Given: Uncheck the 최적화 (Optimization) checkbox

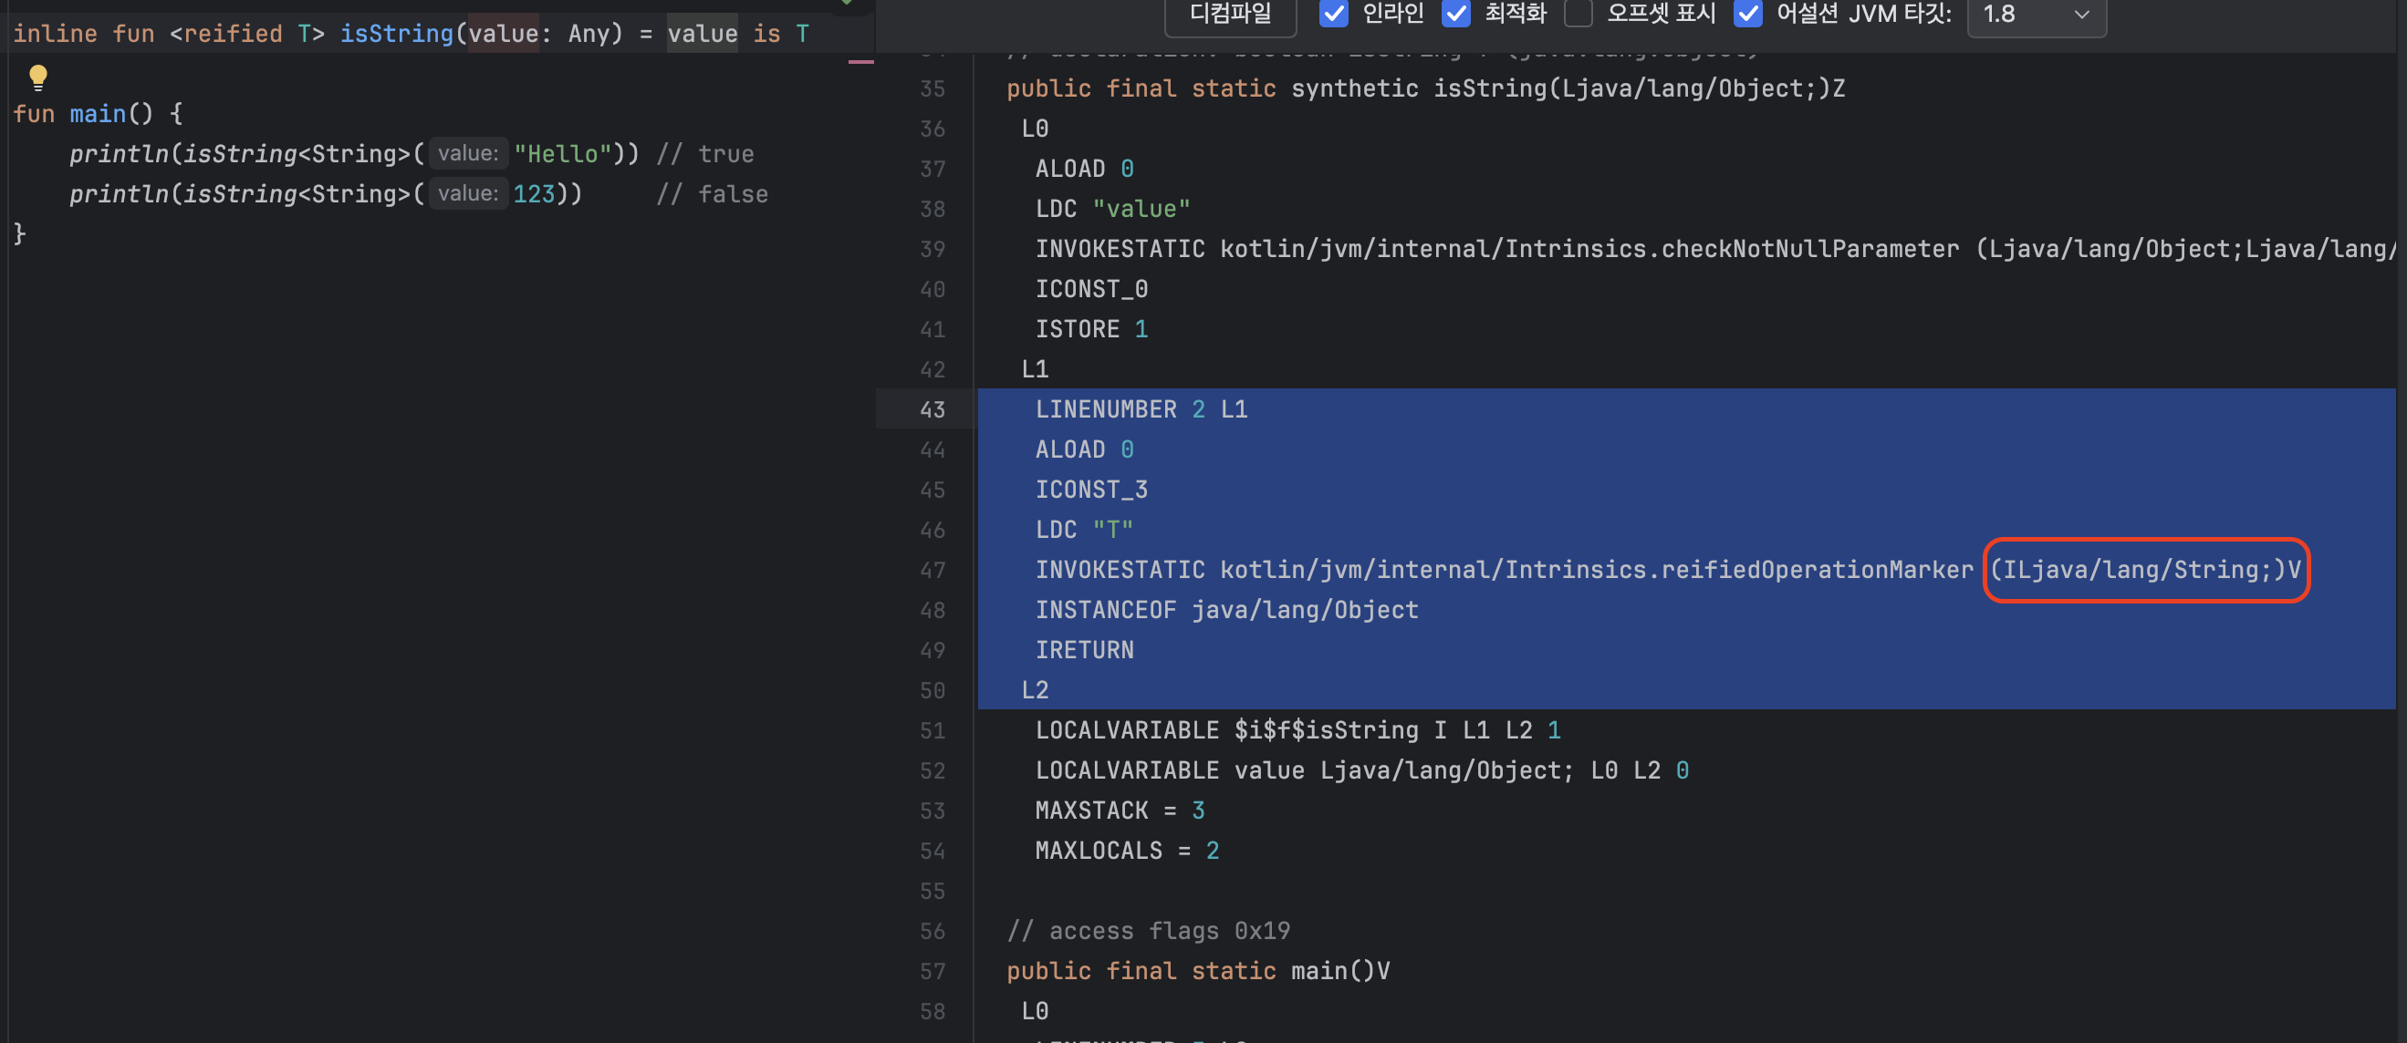Looking at the screenshot, I should point(1455,14).
